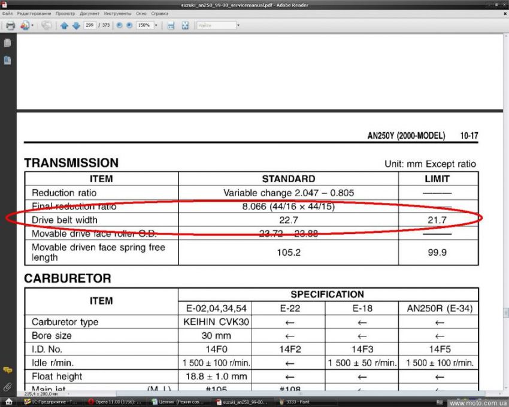Open the Pages thumbnails panel icon
The width and height of the screenshot is (509, 407).
(x=7, y=43)
